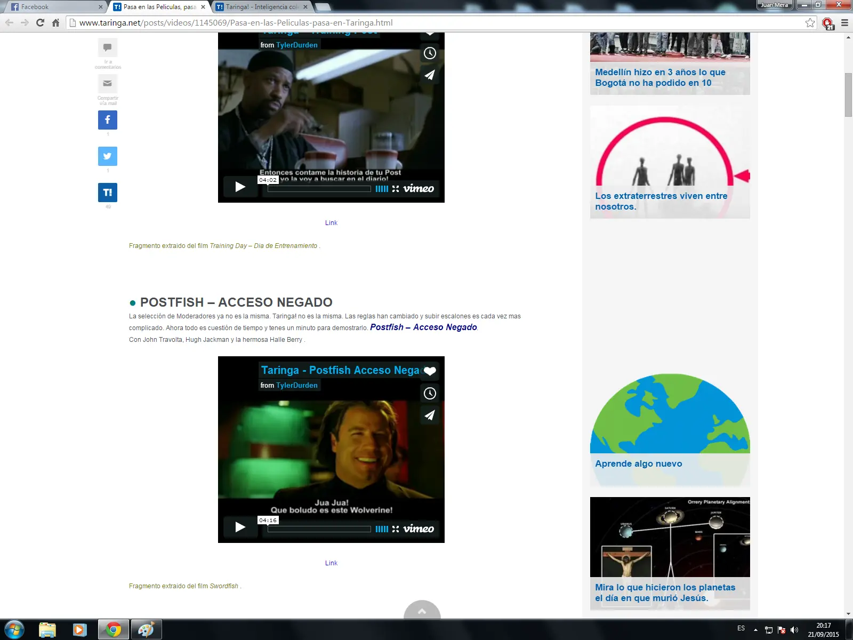Show hidden system tray icons
Viewport: 853px width, 640px height.
point(755,630)
